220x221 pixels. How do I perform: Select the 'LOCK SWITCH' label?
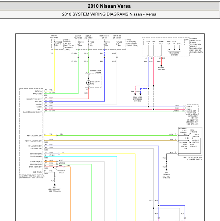point(196,135)
